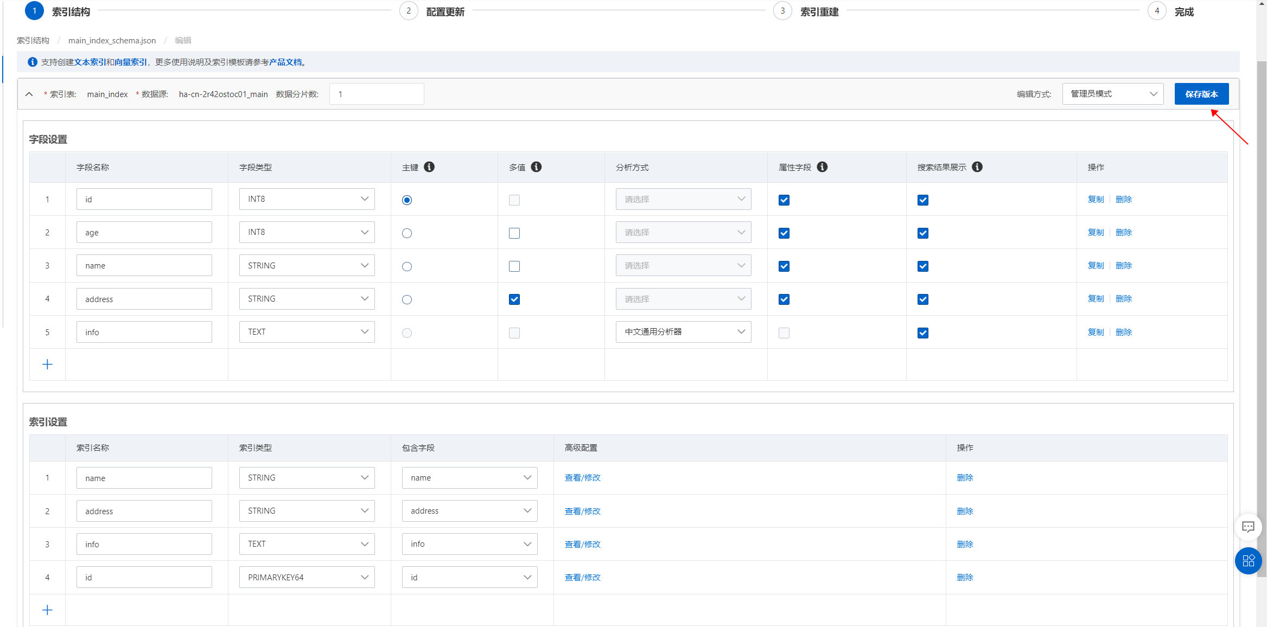Viewport: 1267px width, 627px height.
Task: Uncheck multi-value checkbox for address field
Action: (514, 299)
